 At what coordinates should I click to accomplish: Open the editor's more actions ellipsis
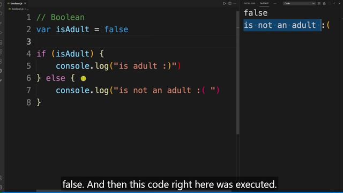tap(235, 3)
